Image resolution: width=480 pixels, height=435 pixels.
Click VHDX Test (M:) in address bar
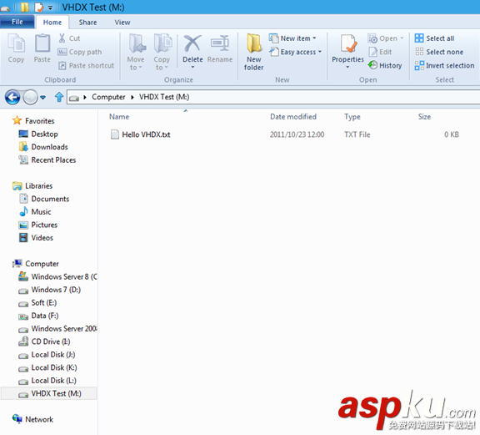[x=164, y=97]
